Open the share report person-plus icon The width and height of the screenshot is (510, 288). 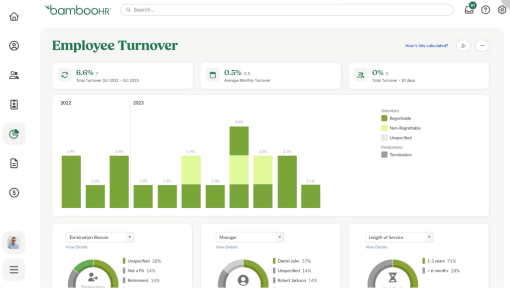click(463, 45)
